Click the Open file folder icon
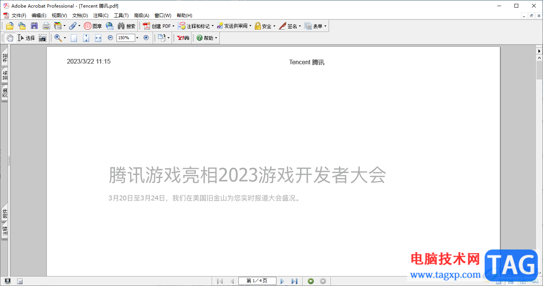 click(10, 26)
